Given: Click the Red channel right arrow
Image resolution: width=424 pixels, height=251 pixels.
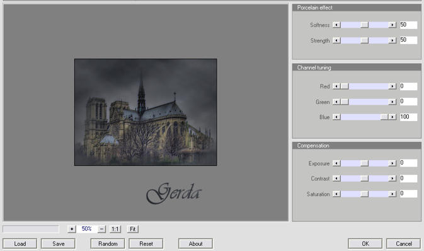Looking at the screenshot, I should pos(392,86).
